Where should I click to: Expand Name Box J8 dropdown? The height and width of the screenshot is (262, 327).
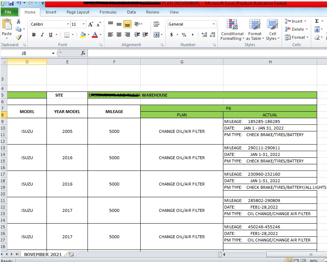53,53
